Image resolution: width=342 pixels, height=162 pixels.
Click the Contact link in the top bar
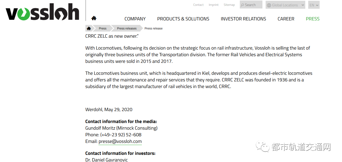pyautogui.click(x=198, y=5)
